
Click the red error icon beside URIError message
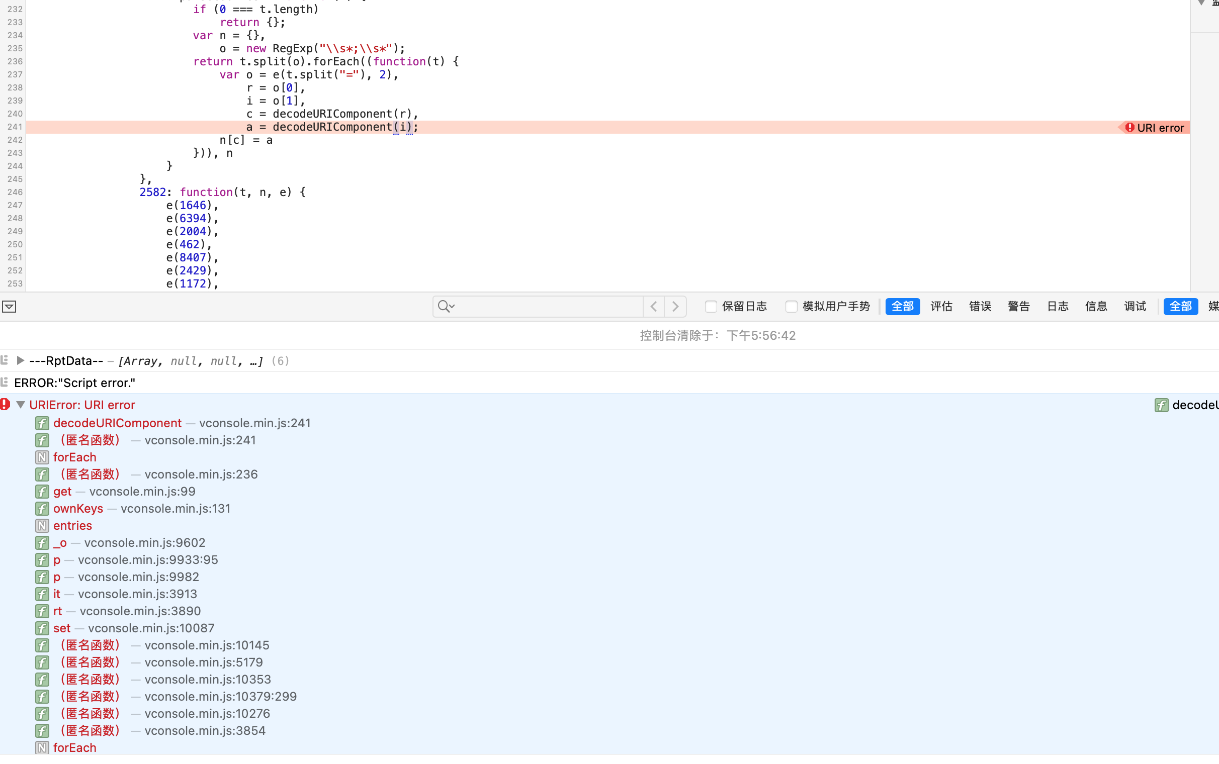click(5, 404)
